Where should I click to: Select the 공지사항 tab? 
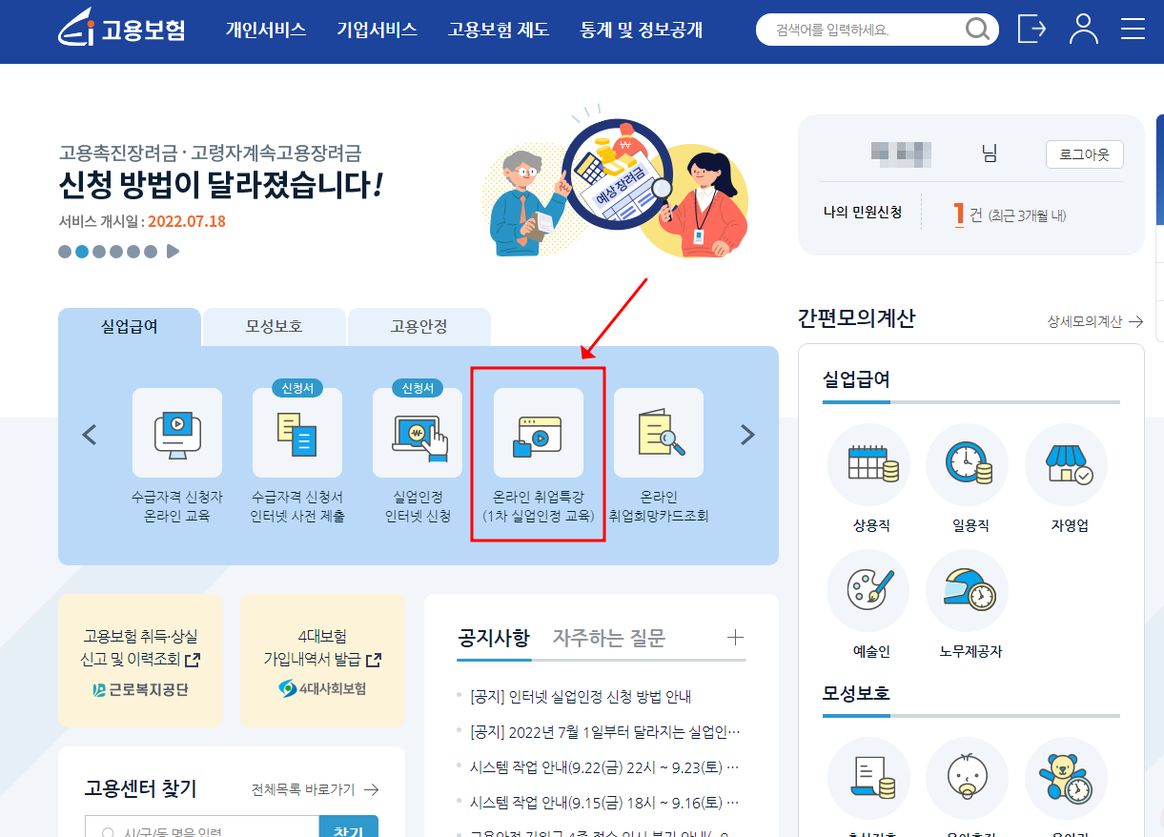click(x=493, y=638)
